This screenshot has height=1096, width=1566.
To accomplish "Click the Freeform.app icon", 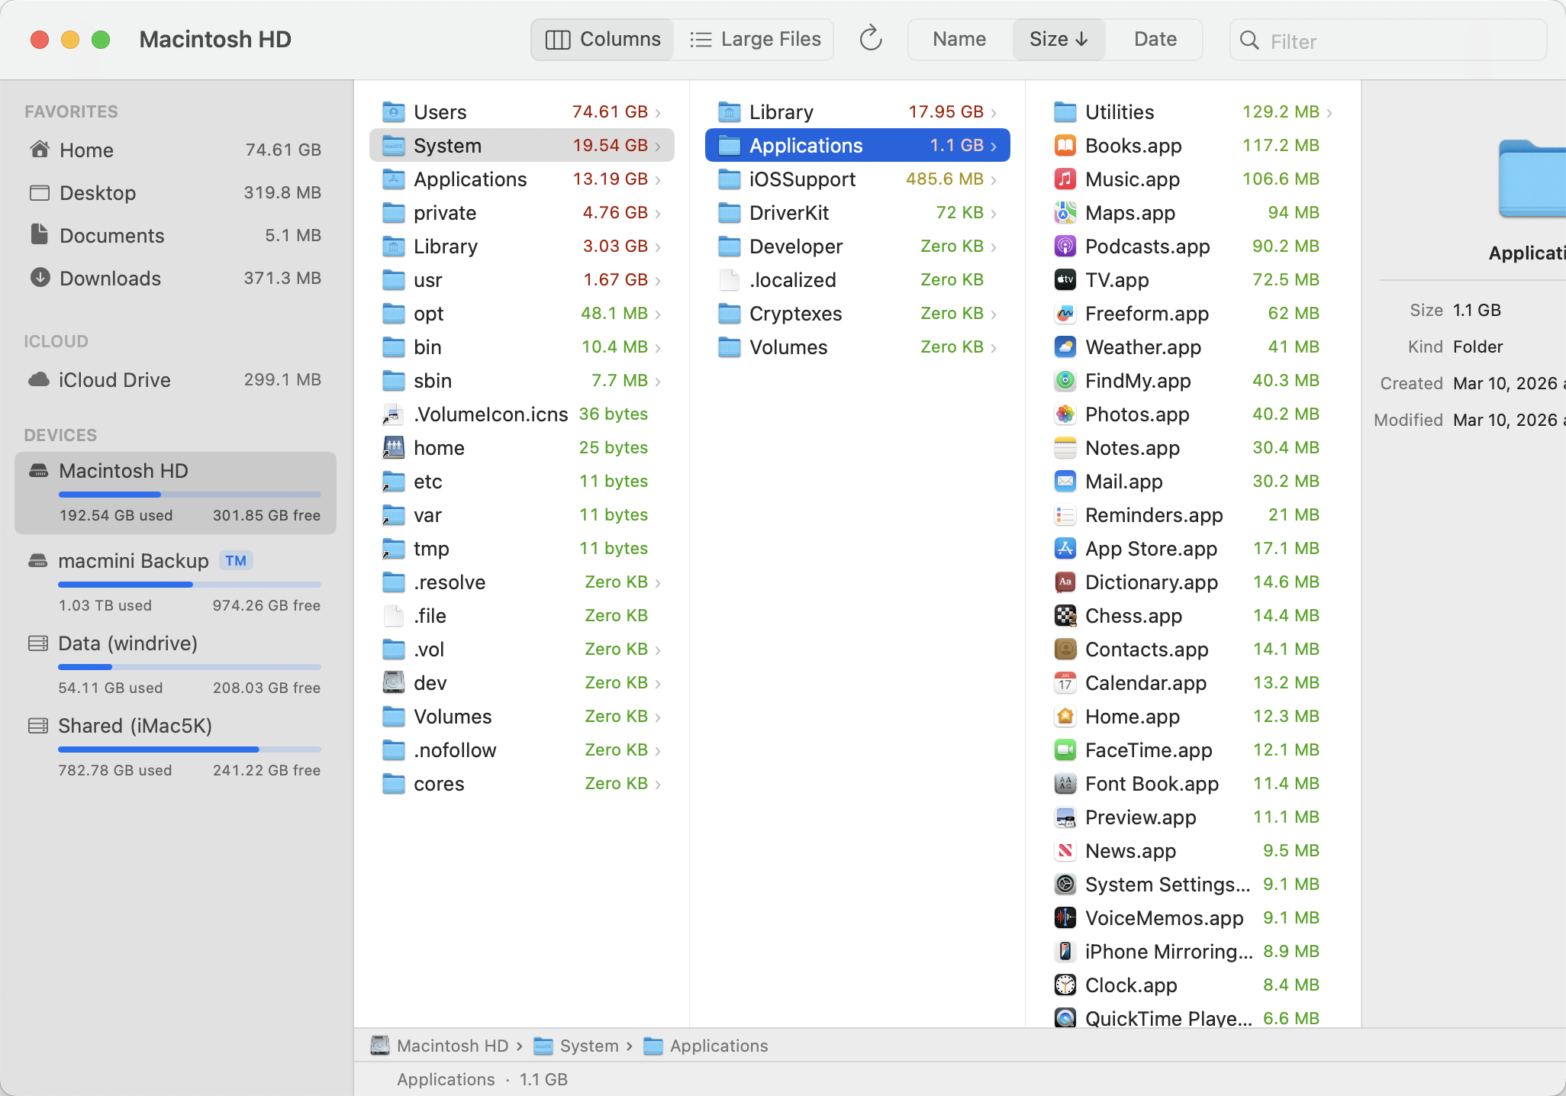I will [1065, 313].
